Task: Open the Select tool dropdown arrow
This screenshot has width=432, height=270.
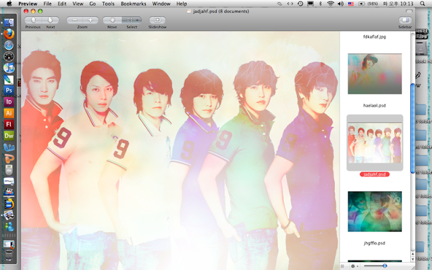Action: pos(137,20)
